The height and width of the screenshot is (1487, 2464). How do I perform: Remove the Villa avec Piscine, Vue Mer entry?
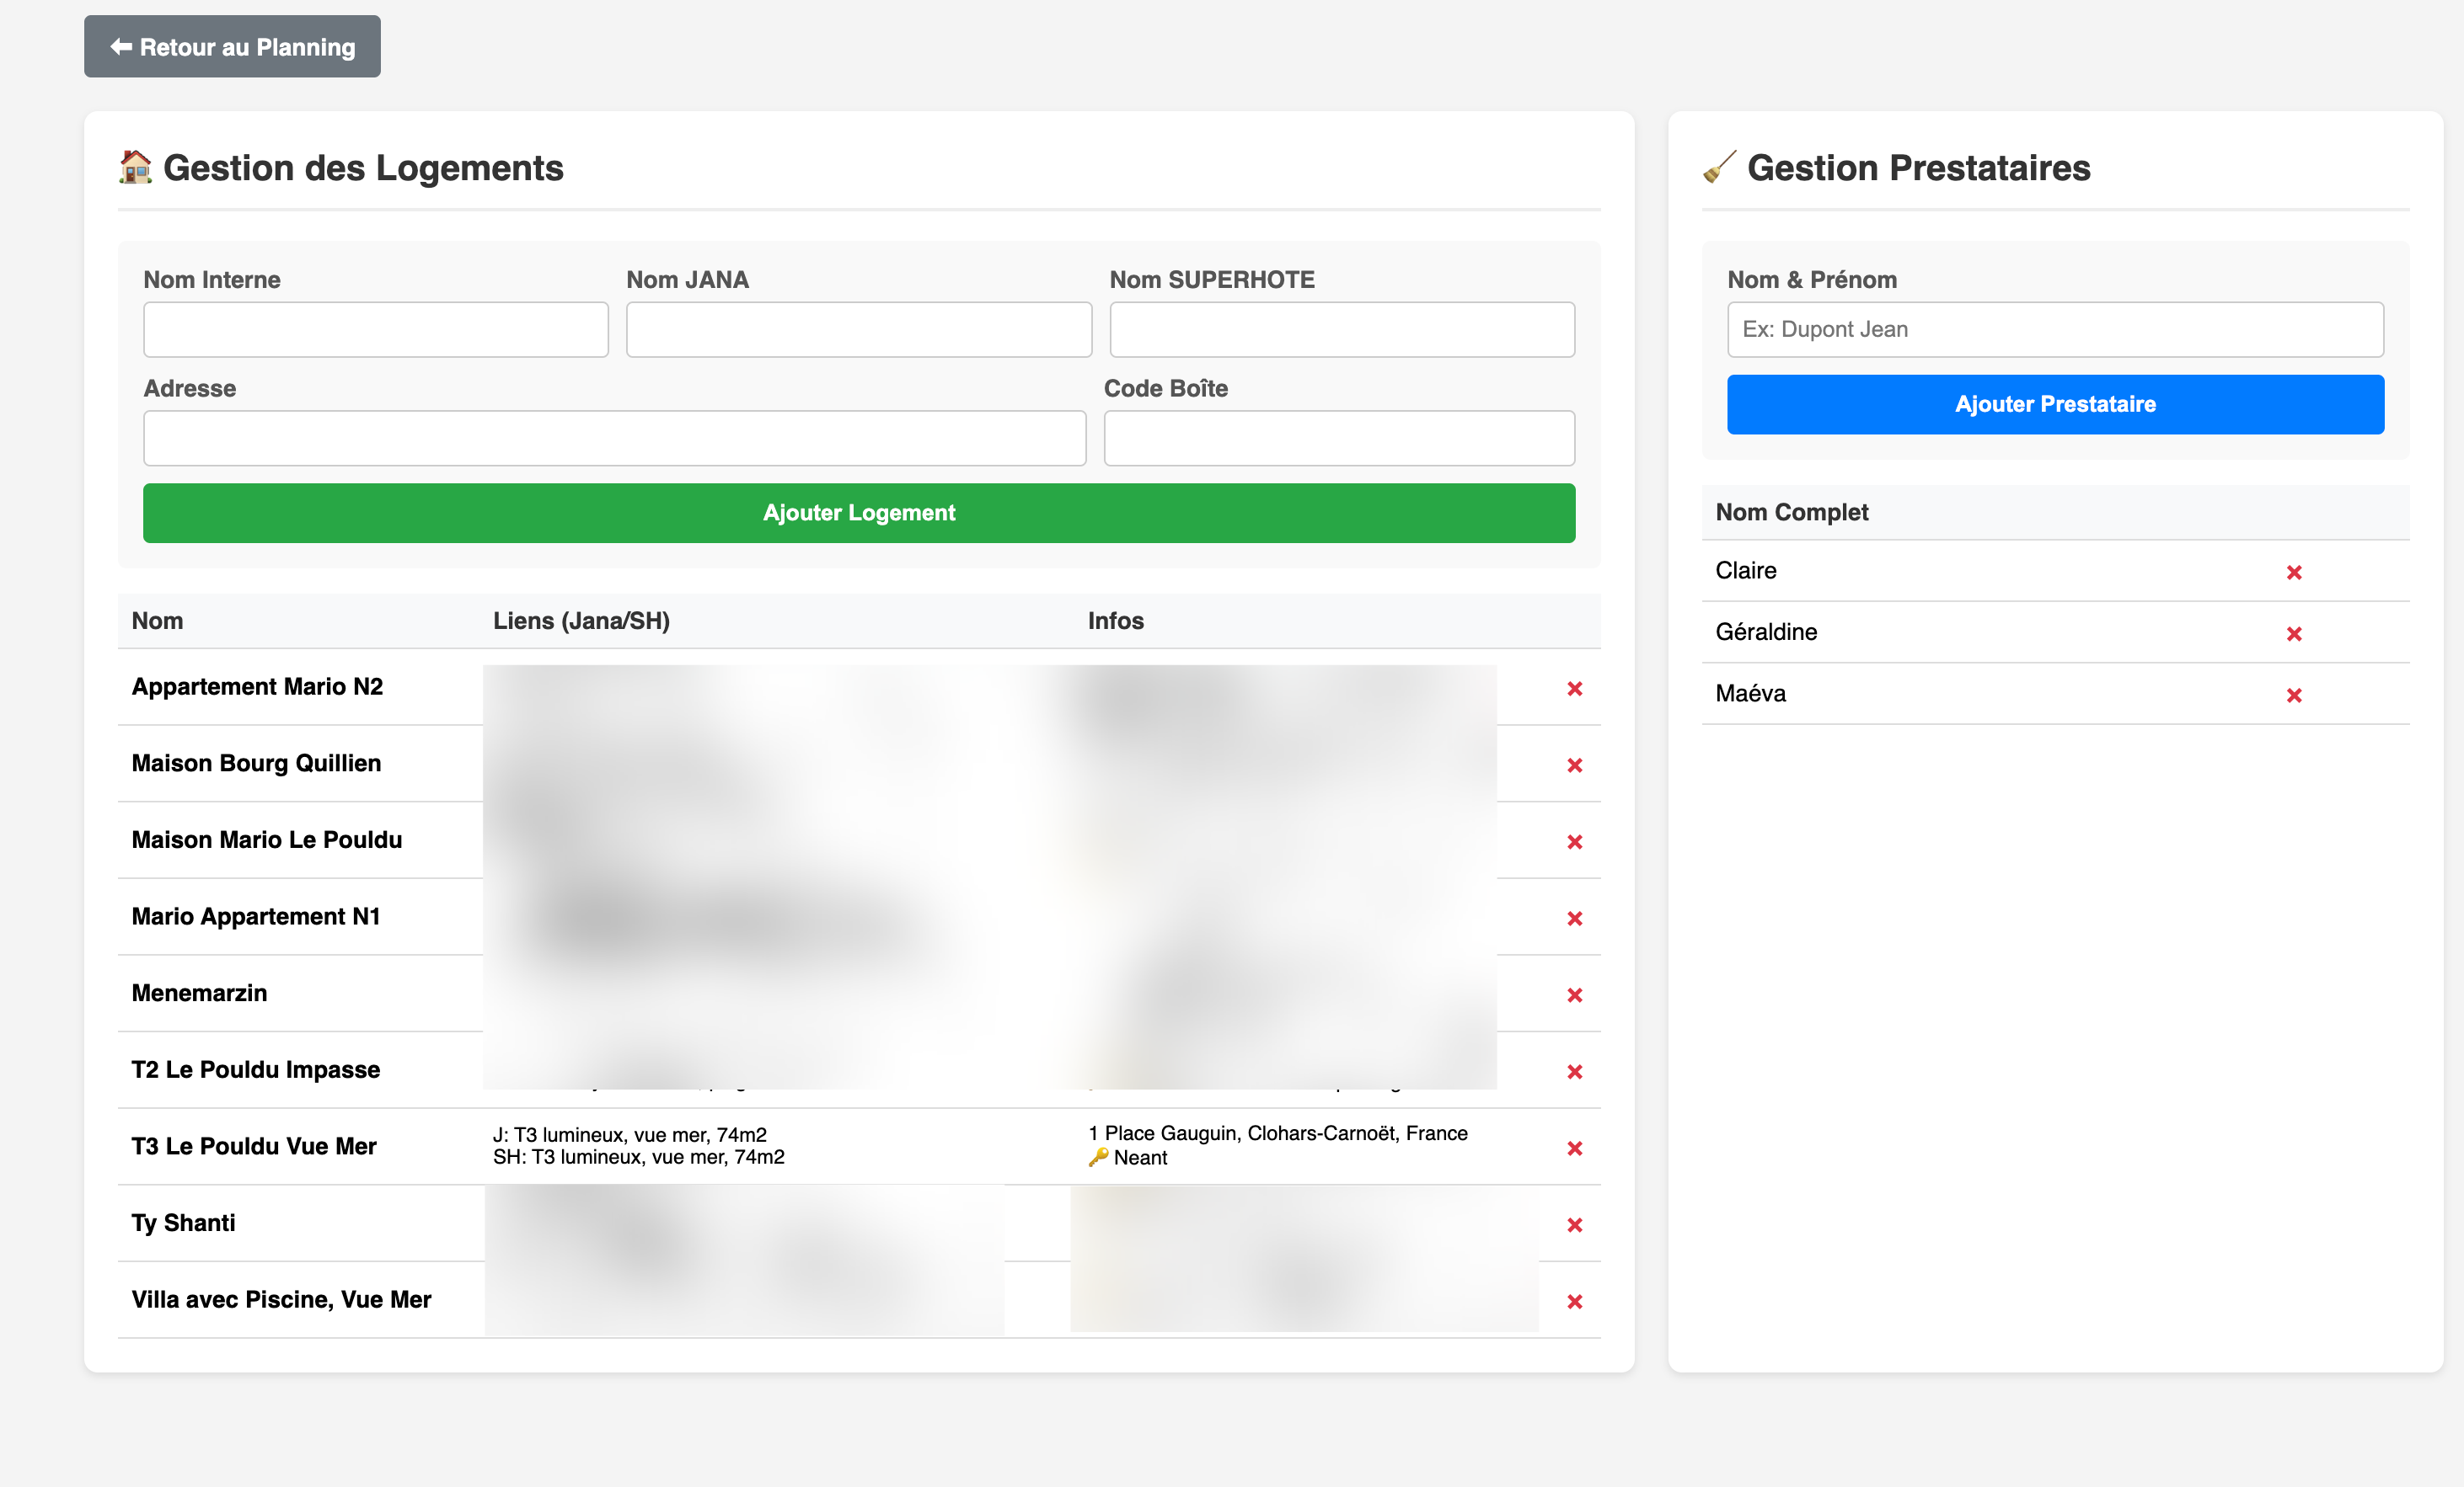click(1575, 1302)
